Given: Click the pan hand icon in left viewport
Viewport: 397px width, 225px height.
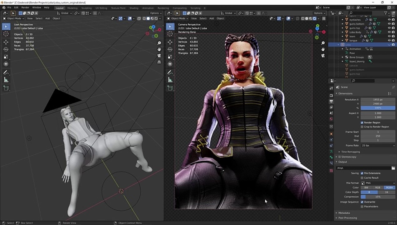Looking at the screenshot, I should point(159,49).
